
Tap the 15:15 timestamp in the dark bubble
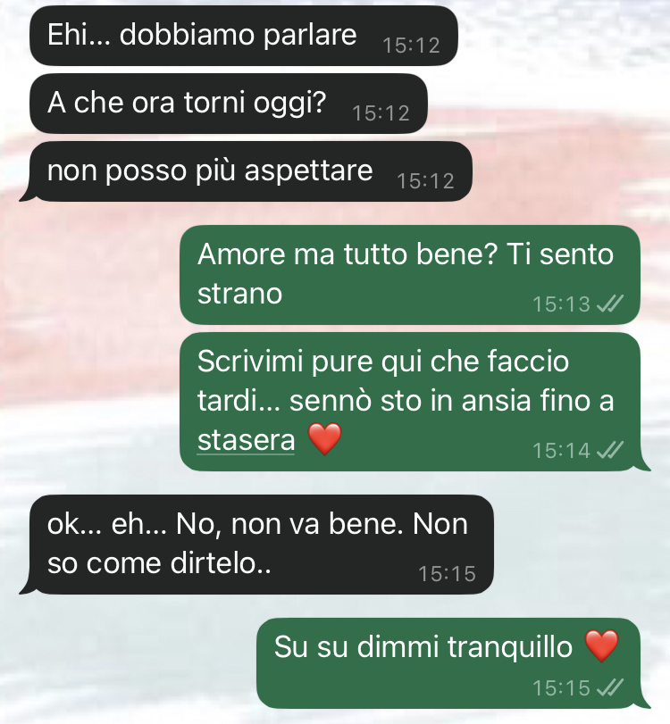[447, 574]
